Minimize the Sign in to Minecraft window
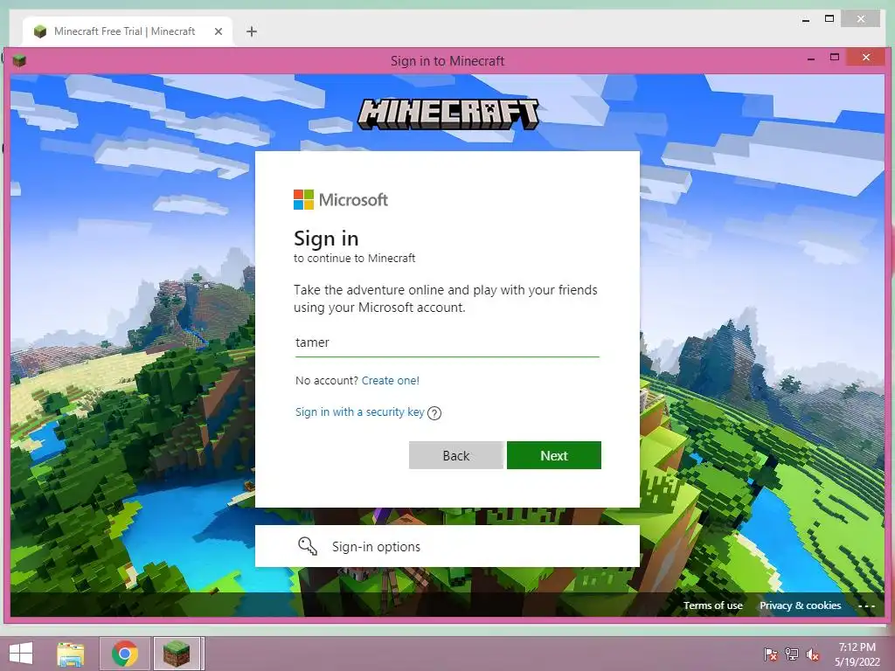Image resolution: width=895 pixels, height=671 pixels. coord(811,59)
